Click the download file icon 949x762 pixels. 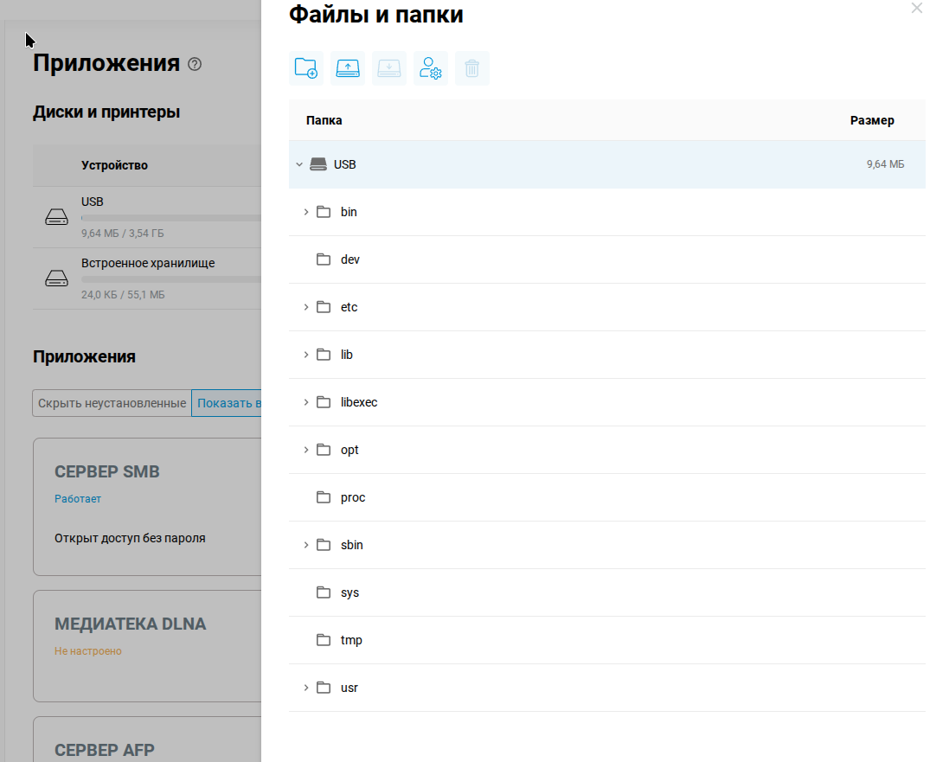[389, 68]
